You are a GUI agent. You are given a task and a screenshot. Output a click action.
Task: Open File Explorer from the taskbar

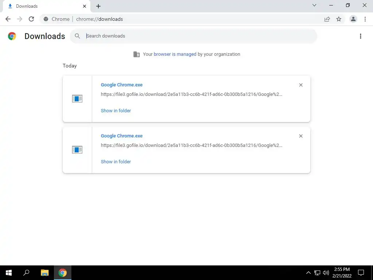click(x=44, y=273)
